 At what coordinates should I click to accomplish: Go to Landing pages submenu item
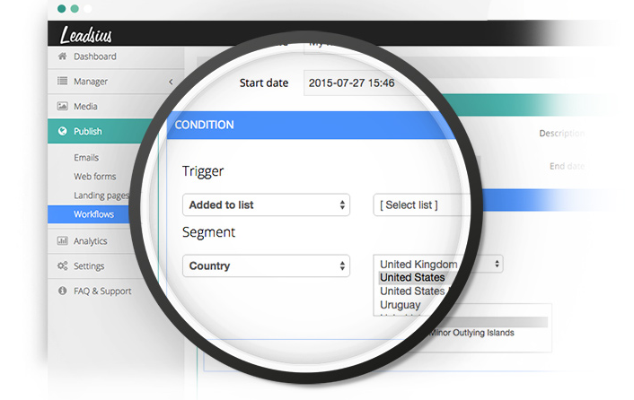pyautogui.click(x=101, y=196)
